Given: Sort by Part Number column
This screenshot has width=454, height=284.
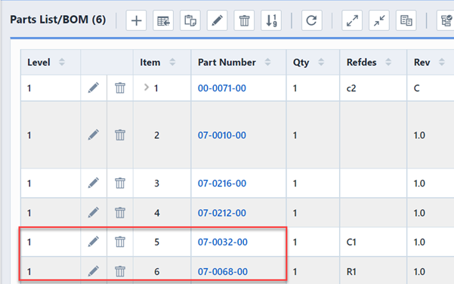Looking at the screenshot, I should 267,62.
